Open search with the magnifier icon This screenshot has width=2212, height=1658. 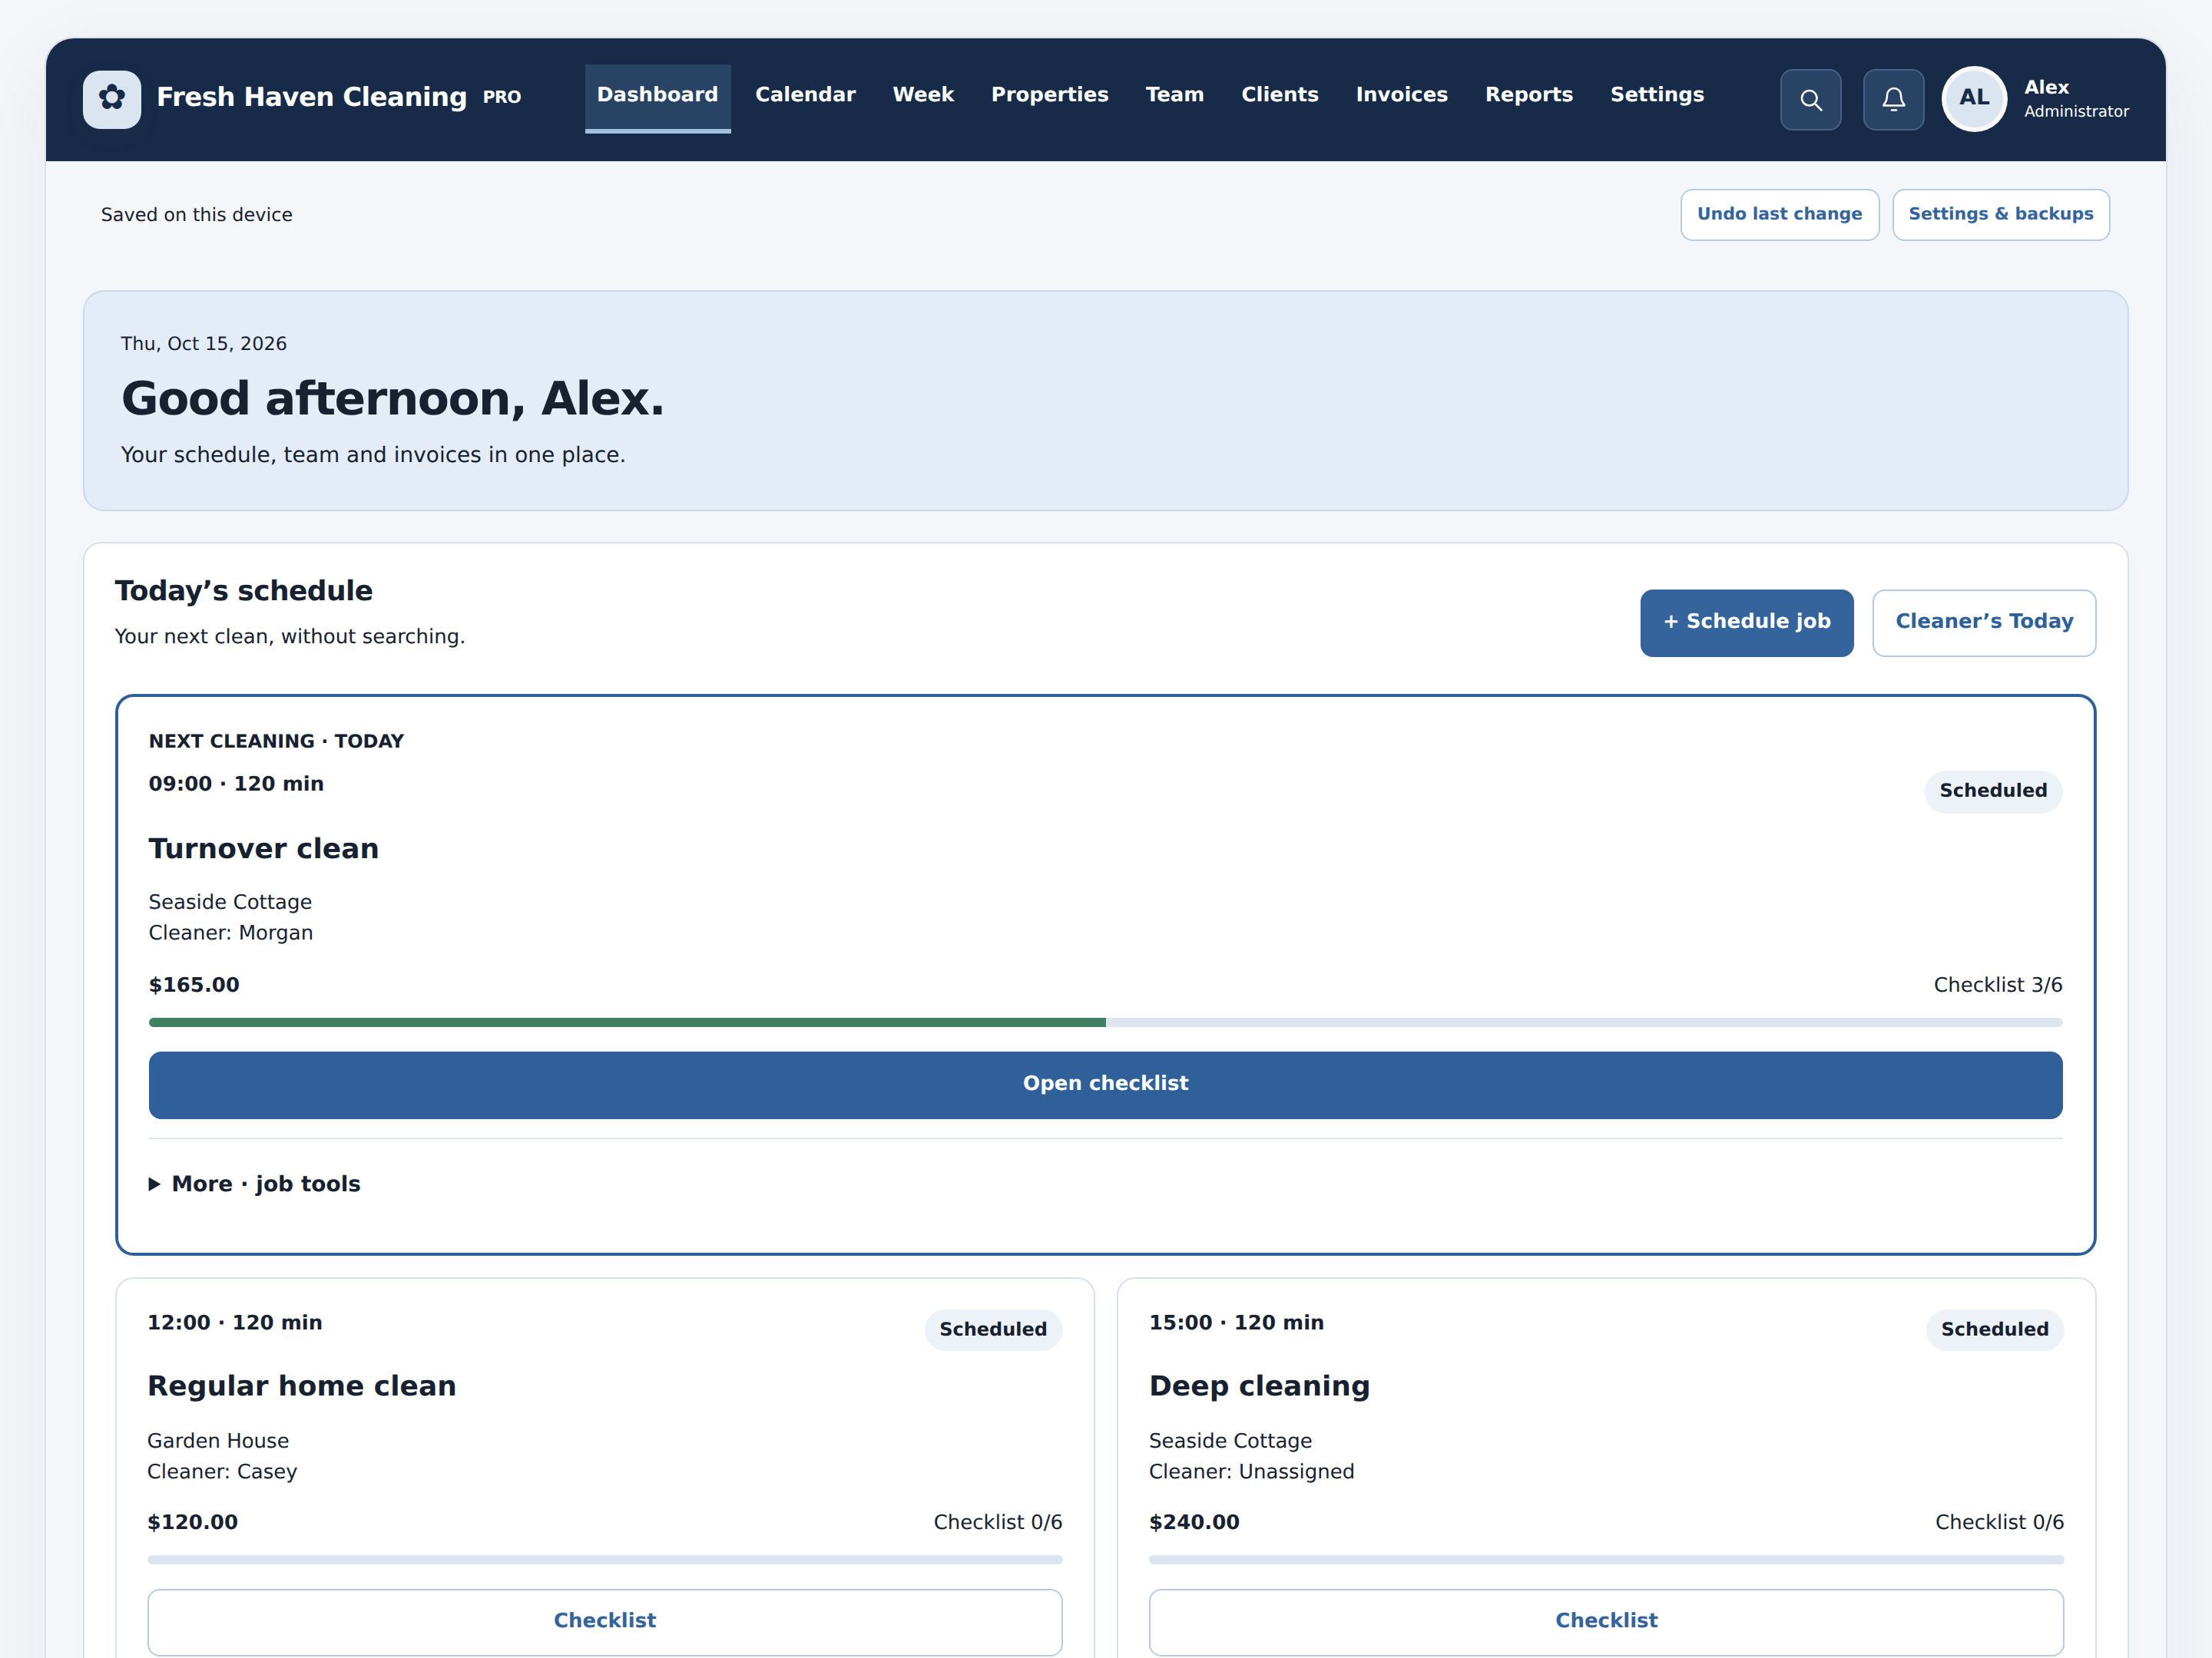1810,99
